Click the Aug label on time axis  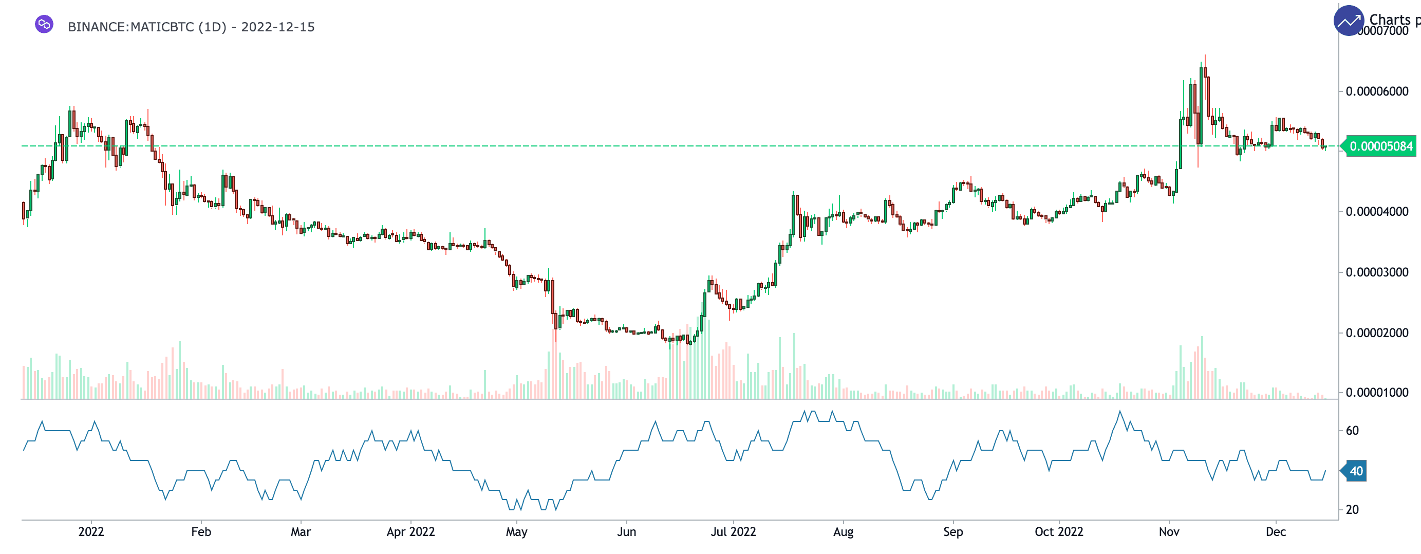(844, 532)
